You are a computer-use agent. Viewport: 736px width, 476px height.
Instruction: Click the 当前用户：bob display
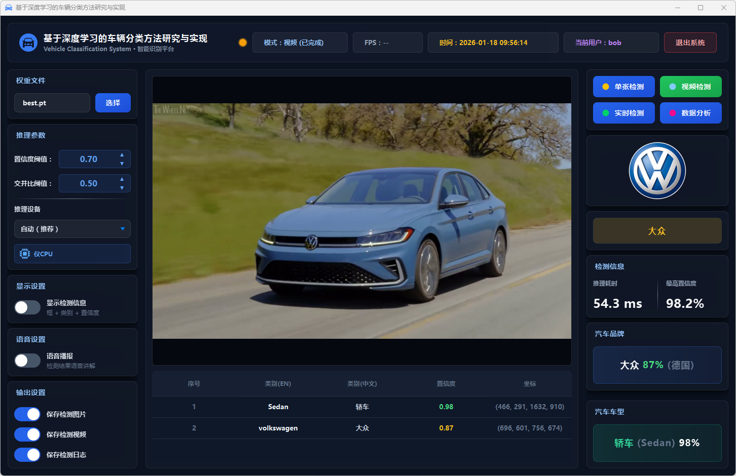pyautogui.click(x=611, y=43)
